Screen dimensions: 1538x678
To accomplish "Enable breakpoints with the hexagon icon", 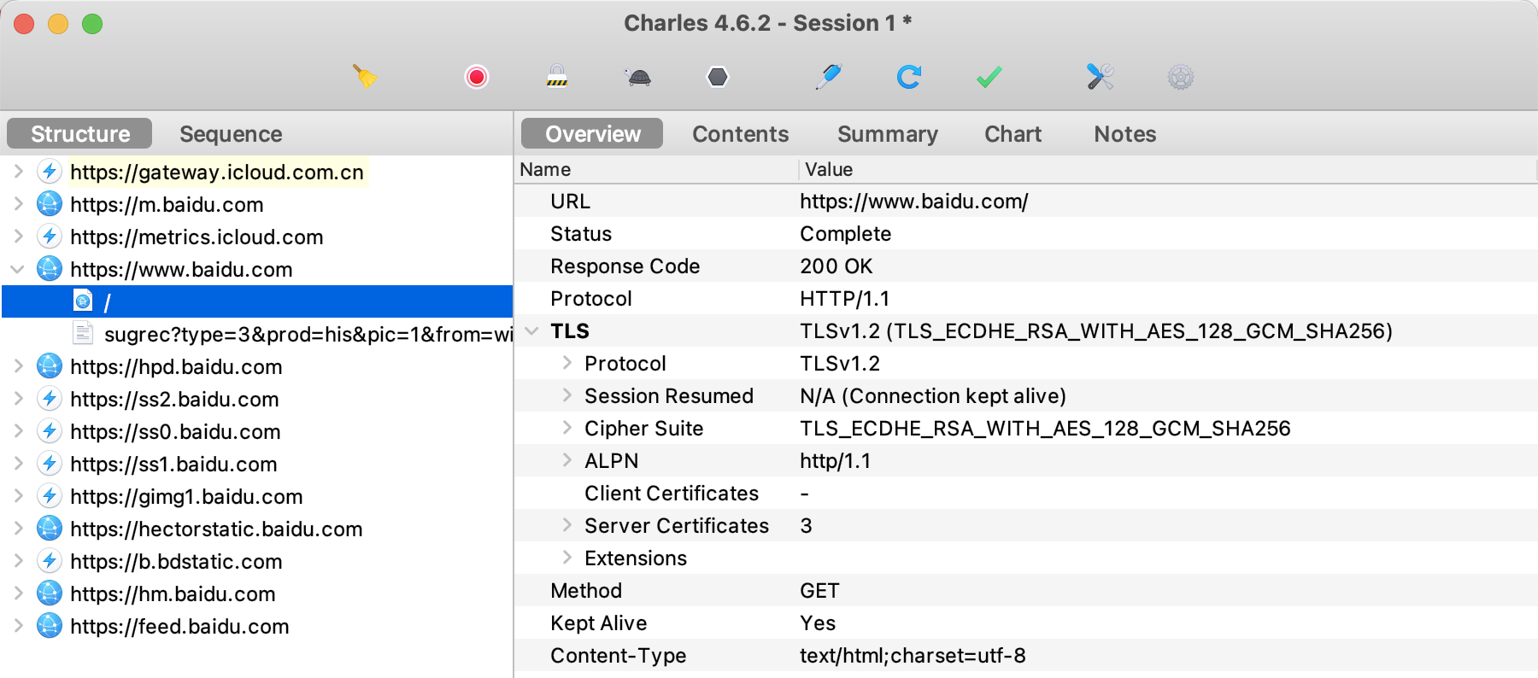I will pos(718,77).
